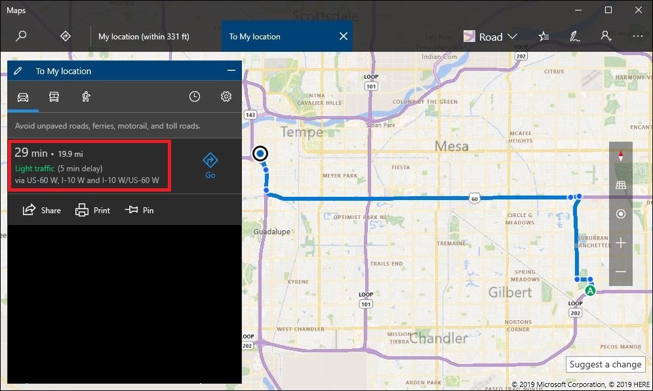Screen dimensions: 653x391
Task: Open saved places favorites star icon
Action: coord(544,37)
